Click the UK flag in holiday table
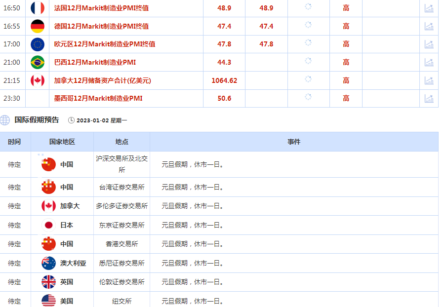Image resolution: width=446 pixels, height=307 pixels. (48, 282)
